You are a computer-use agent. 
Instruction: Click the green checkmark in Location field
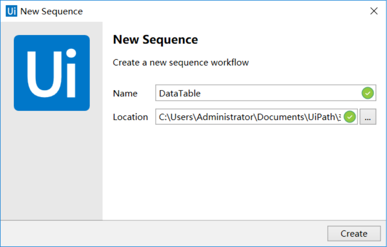click(x=350, y=117)
